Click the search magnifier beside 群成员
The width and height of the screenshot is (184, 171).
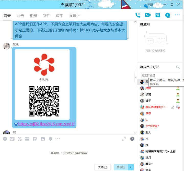pyautogui.click(x=178, y=67)
